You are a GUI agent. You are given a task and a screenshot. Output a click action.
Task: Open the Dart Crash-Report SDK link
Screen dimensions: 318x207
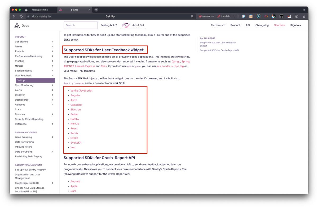[x=73, y=191]
